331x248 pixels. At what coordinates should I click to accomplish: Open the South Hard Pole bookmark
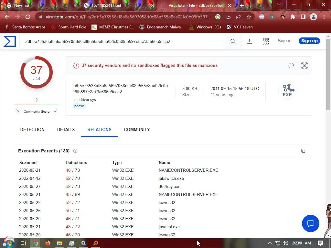coord(69,27)
